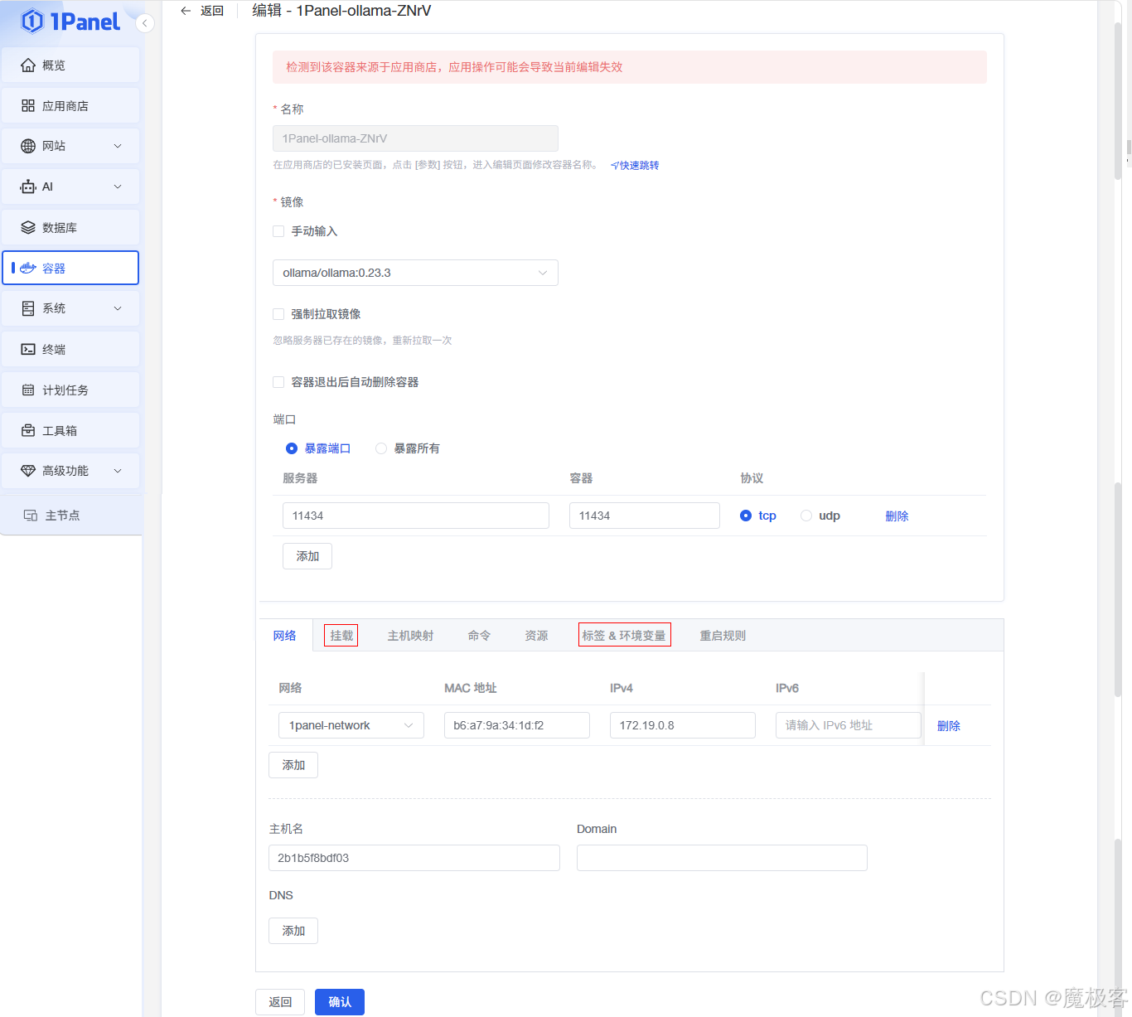Screen dimensions: 1132x1017
Task: Choose the udp protocol radio
Action: point(806,516)
